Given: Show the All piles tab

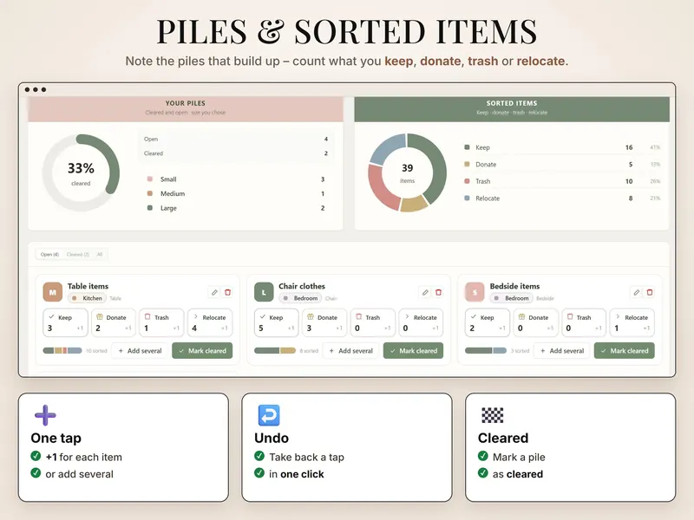Looking at the screenshot, I should (x=100, y=254).
